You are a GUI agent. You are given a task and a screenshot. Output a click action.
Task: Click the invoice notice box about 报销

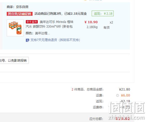coord(14,60)
